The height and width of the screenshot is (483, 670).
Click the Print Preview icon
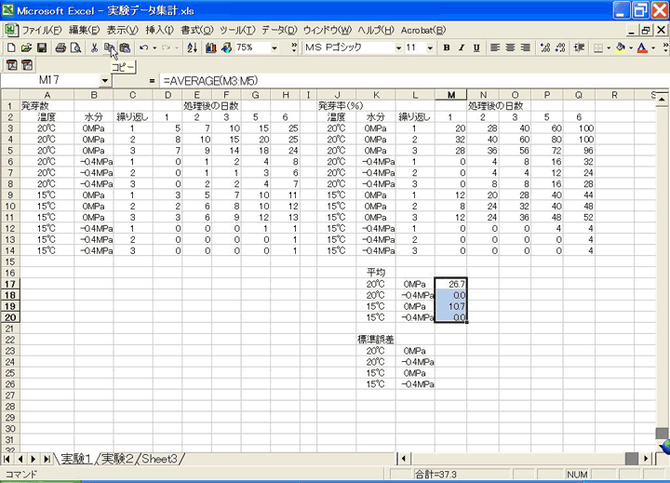[74, 47]
